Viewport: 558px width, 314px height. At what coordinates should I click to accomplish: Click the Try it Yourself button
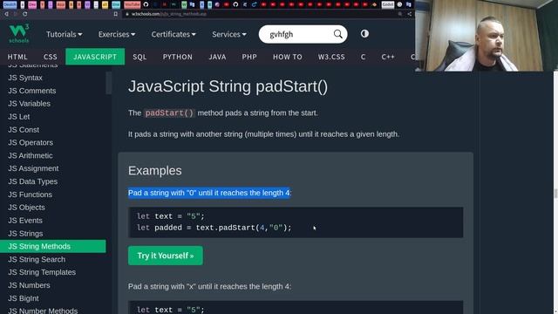[x=166, y=256]
